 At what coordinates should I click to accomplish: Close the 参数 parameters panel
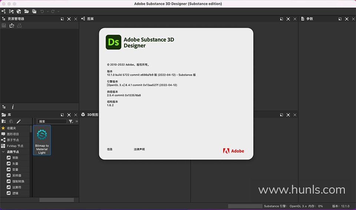(353, 19)
